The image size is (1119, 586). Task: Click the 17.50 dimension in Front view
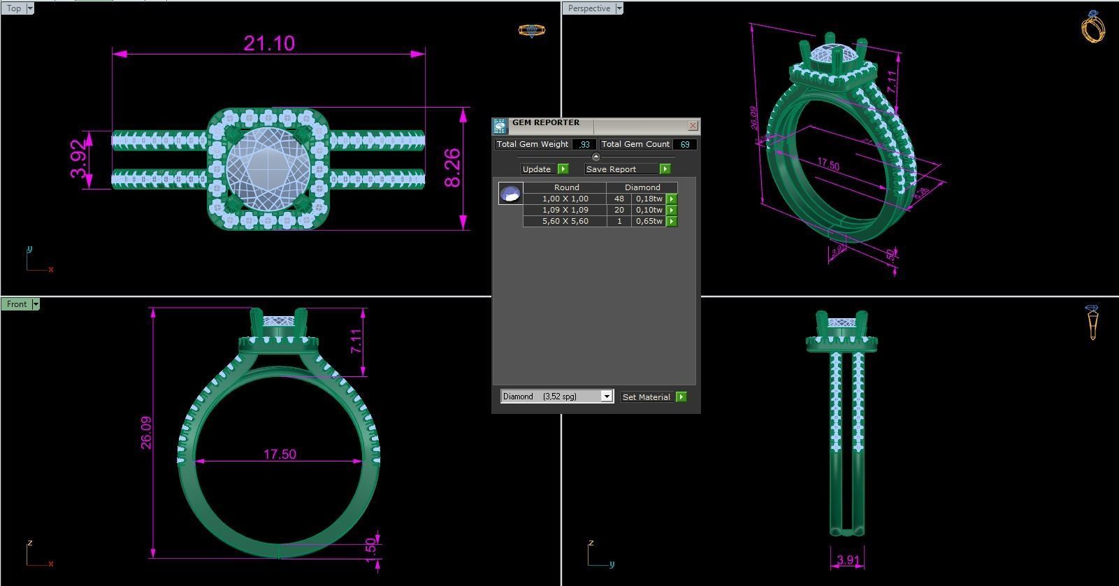pyautogui.click(x=280, y=455)
